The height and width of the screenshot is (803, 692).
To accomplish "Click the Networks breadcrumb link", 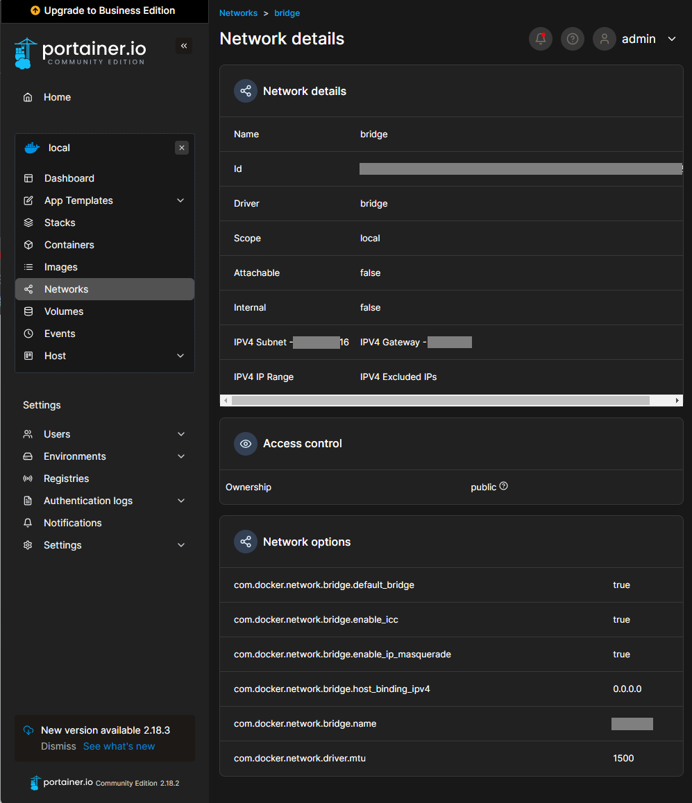I will tap(238, 13).
